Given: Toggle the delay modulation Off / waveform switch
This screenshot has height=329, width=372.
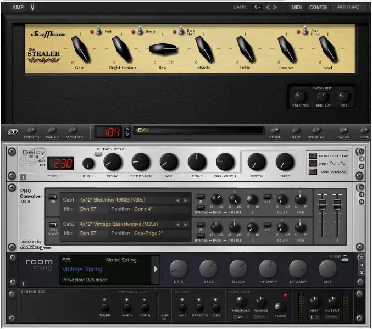Looking at the screenshot, I should (x=313, y=164).
